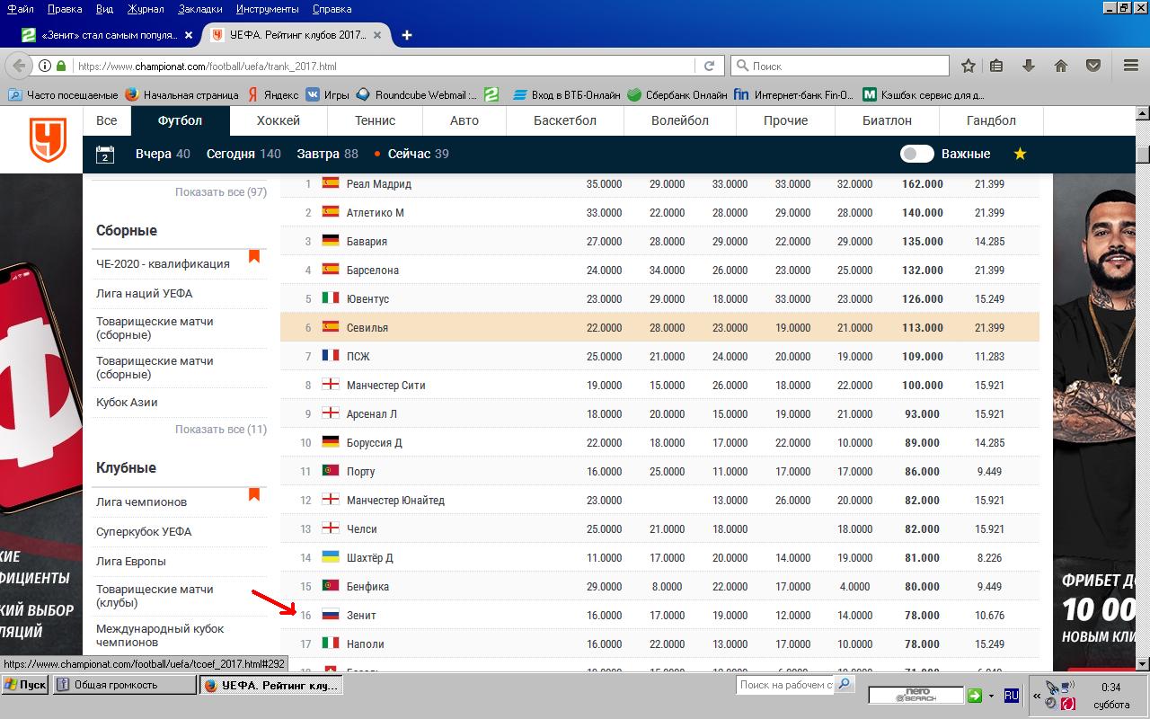
Task: Select the Биатлон sports tab
Action: pyautogui.click(x=887, y=120)
